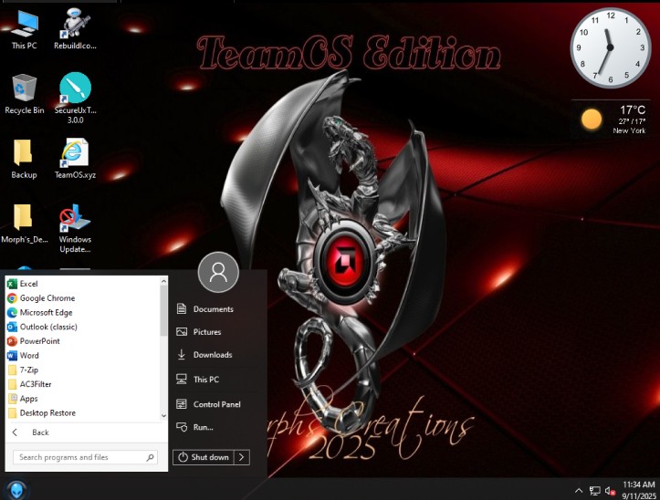Screen dimensions: 660x500
Task: Open the taskbar date and time
Action: [x=638, y=490]
